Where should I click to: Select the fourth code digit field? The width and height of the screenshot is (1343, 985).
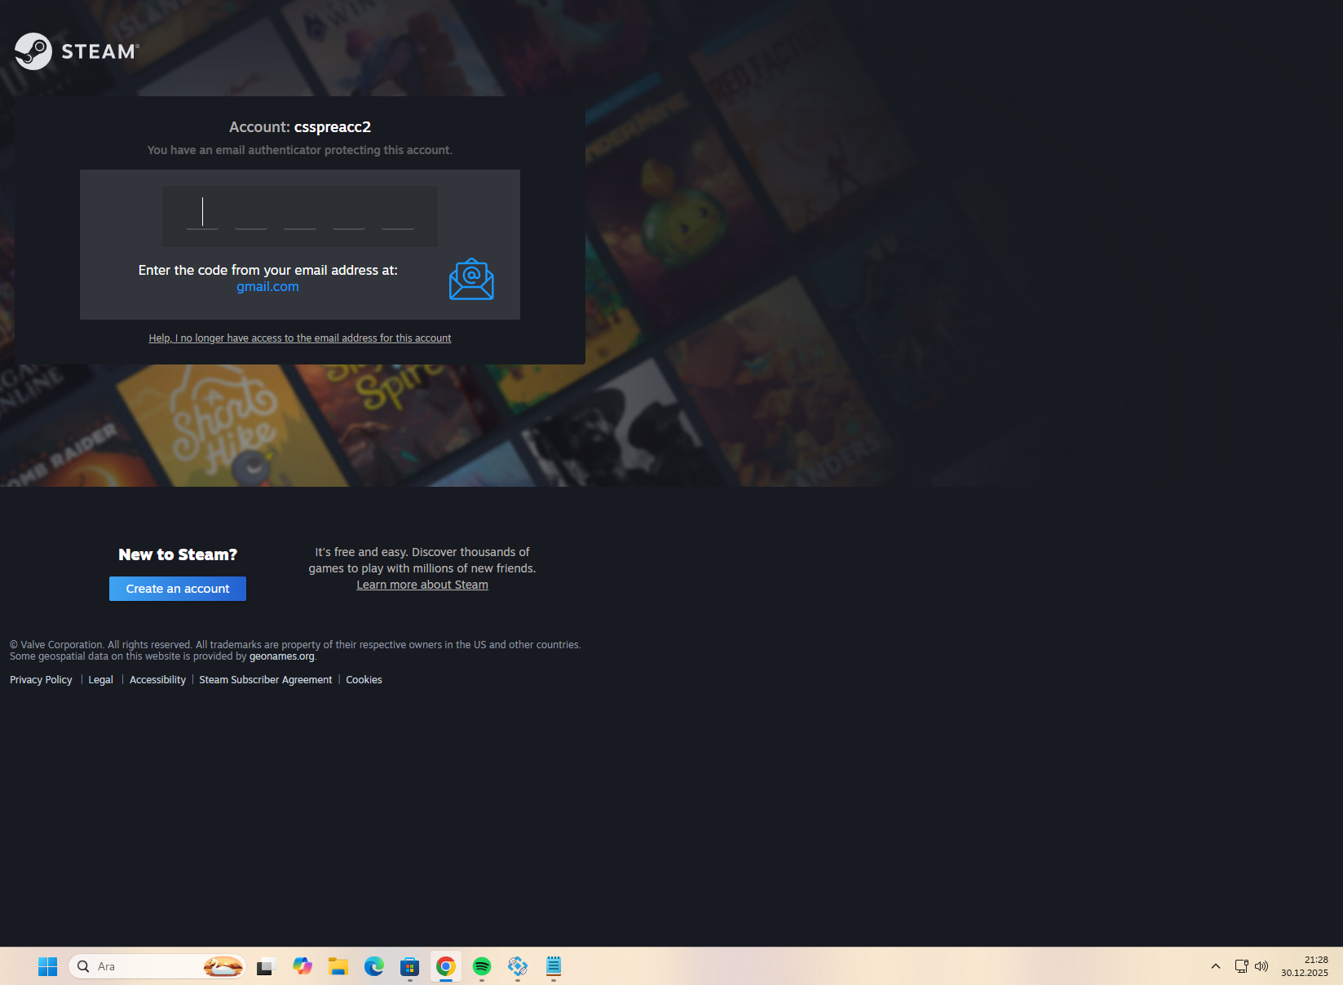point(349,214)
